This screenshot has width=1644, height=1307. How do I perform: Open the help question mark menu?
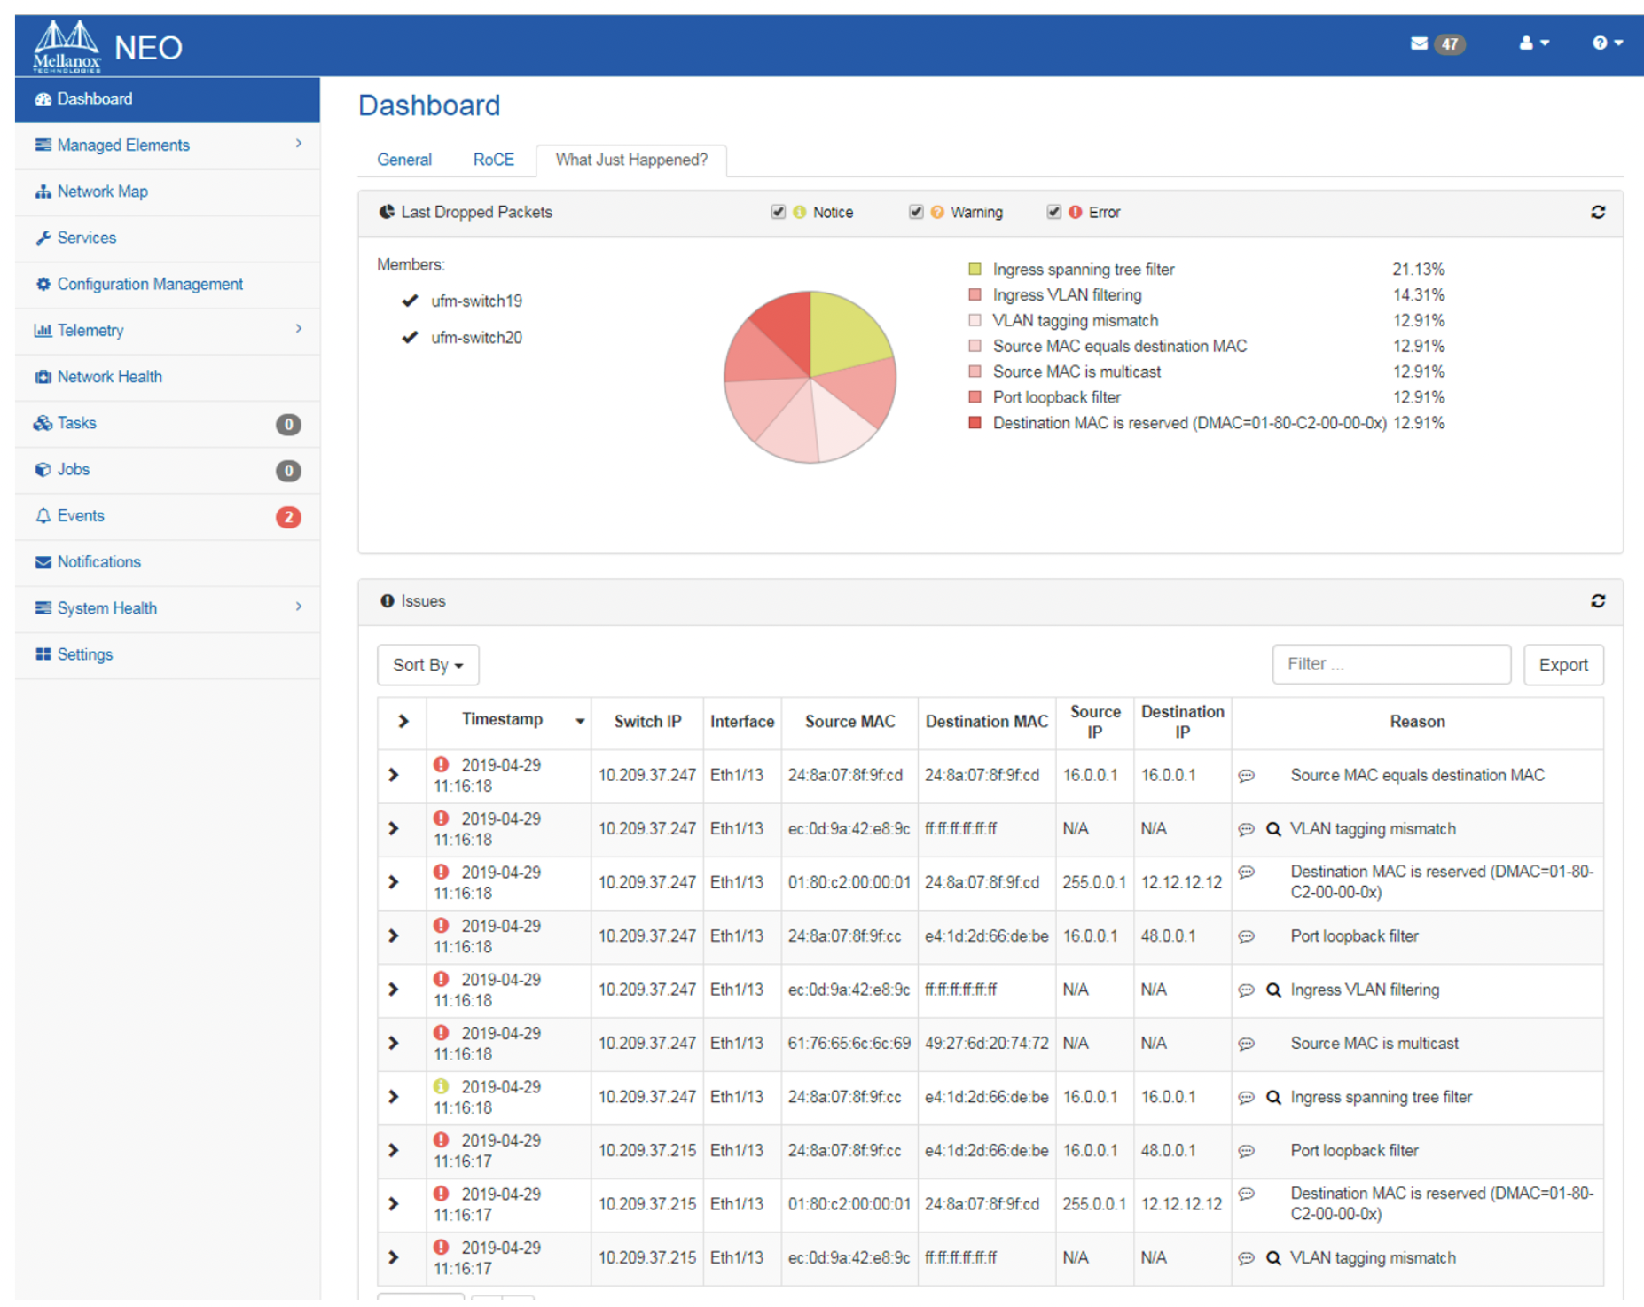pos(1600,43)
